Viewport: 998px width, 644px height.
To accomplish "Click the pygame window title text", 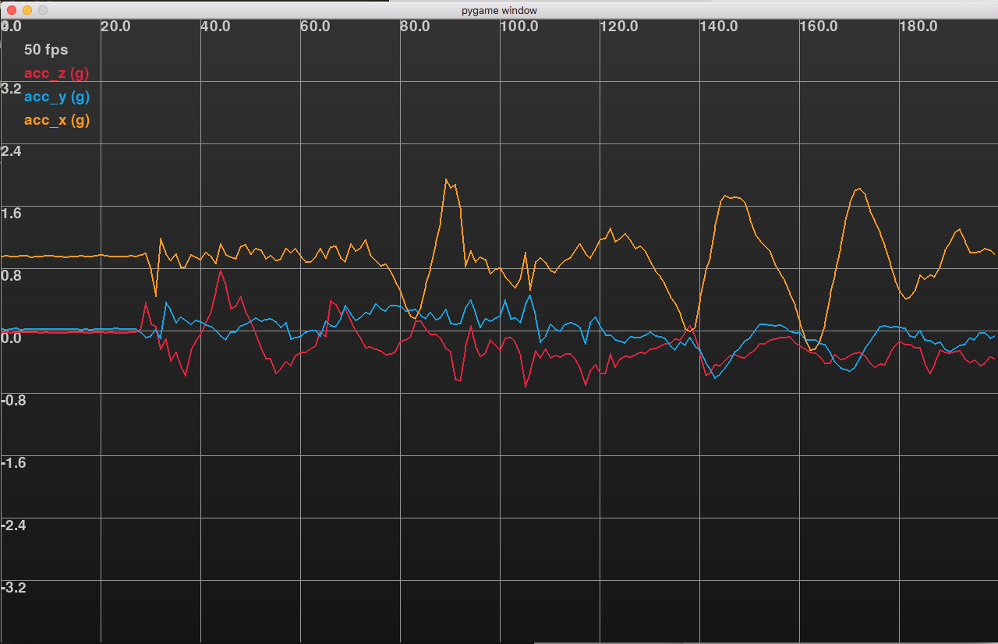I will point(499,10).
